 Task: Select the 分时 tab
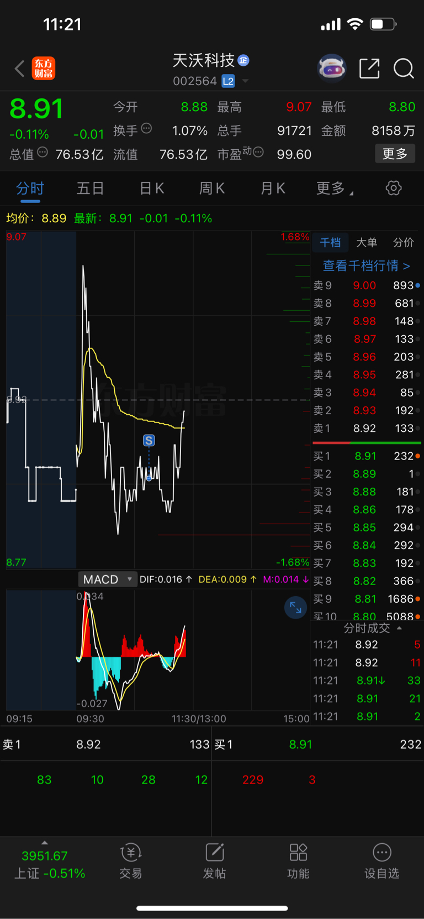(x=30, y=188)
